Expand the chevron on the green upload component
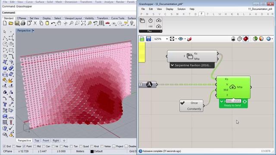The image size is (276, 155). [221, 102]
